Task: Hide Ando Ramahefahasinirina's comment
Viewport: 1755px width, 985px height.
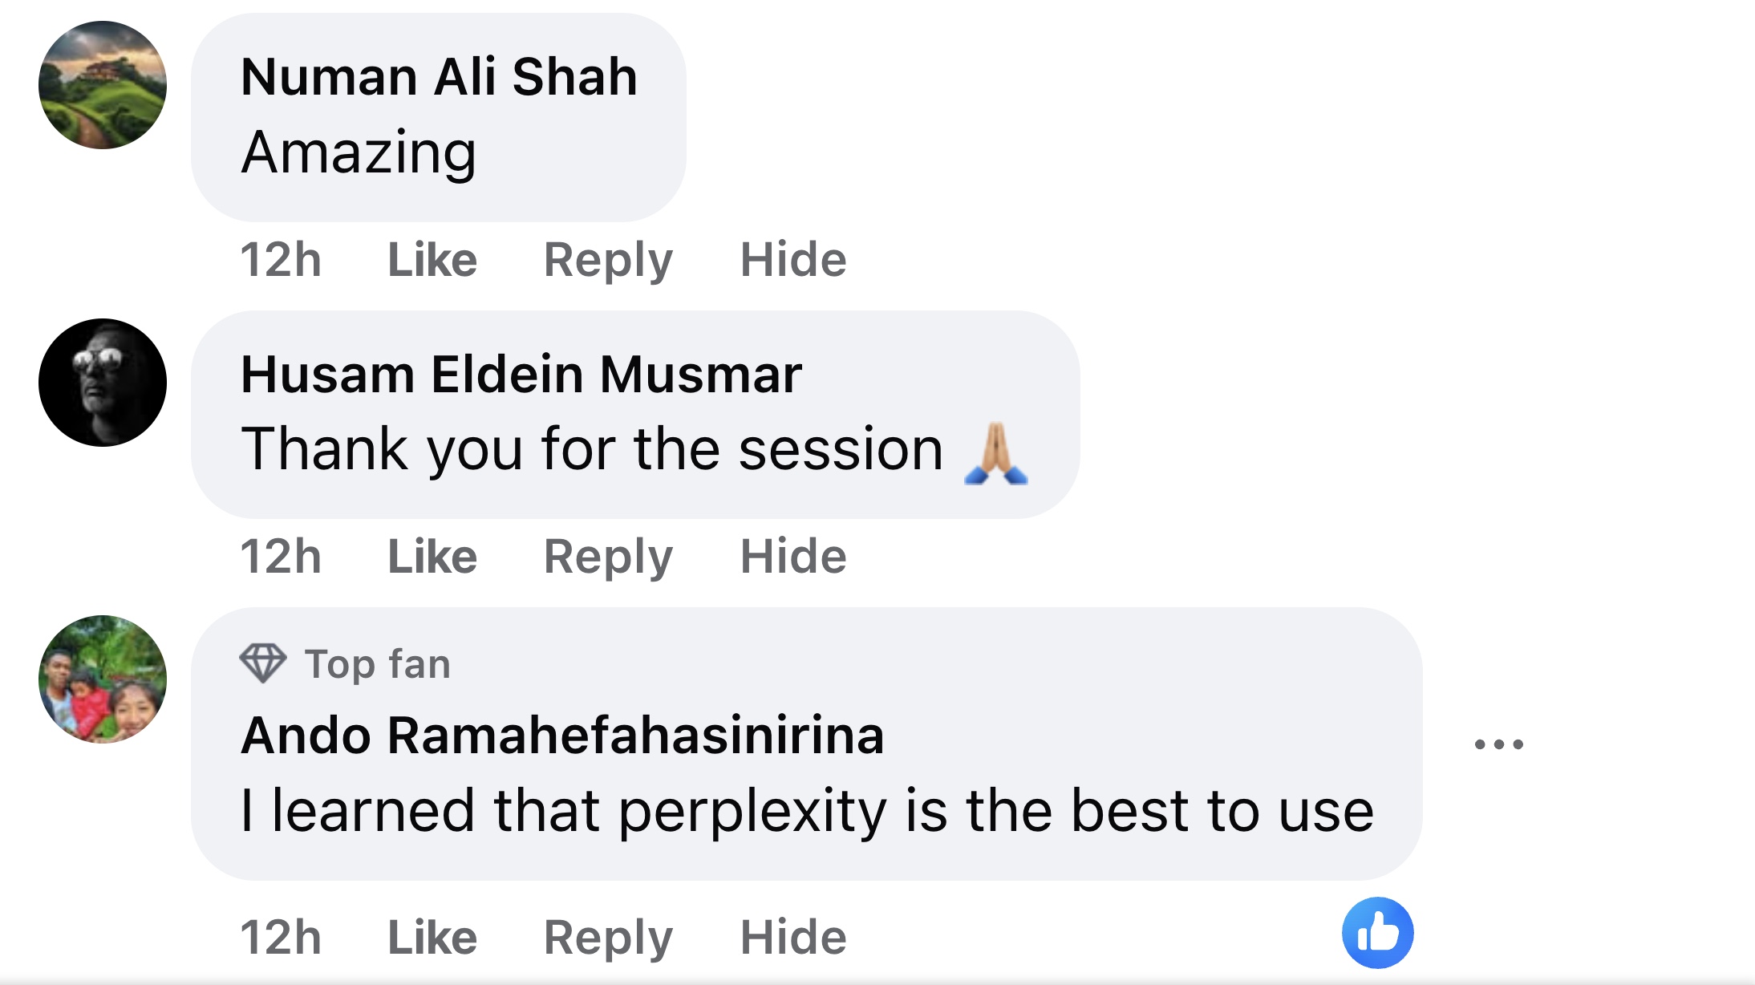Action: click(x=792, y=937)
